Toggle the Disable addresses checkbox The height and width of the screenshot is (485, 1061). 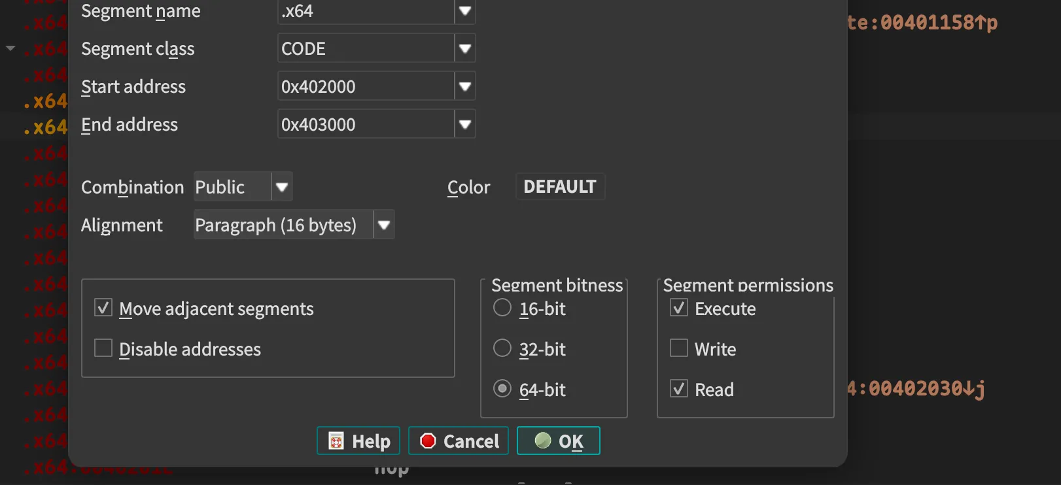tap(103, 348)
